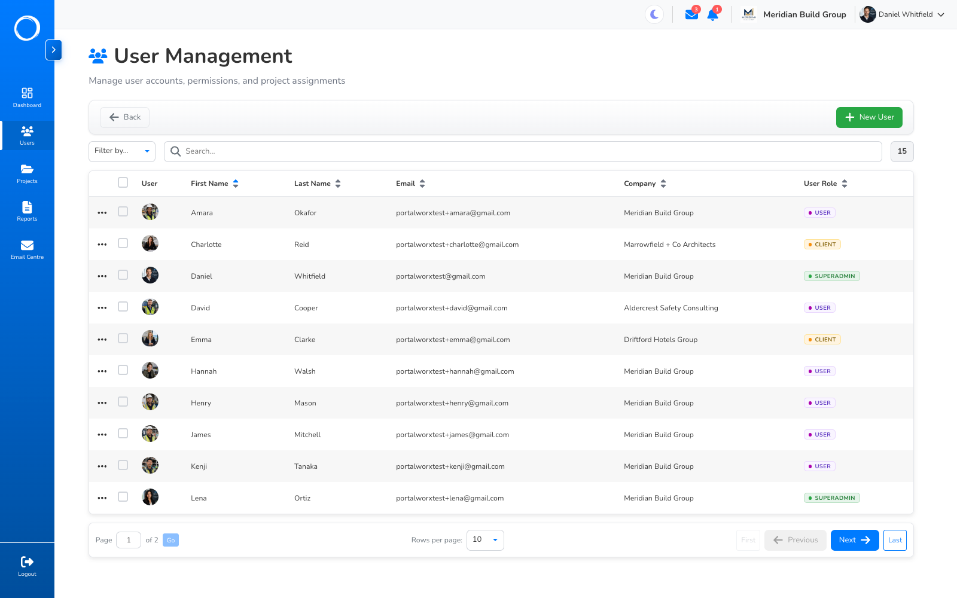The height and width of the screenshot is (598, 957).
Task: Toggle dark mode moon icon
Action: coord(654,14)
